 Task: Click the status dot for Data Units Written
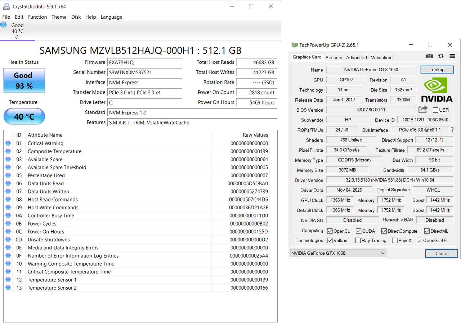click(x=8, y=192)
